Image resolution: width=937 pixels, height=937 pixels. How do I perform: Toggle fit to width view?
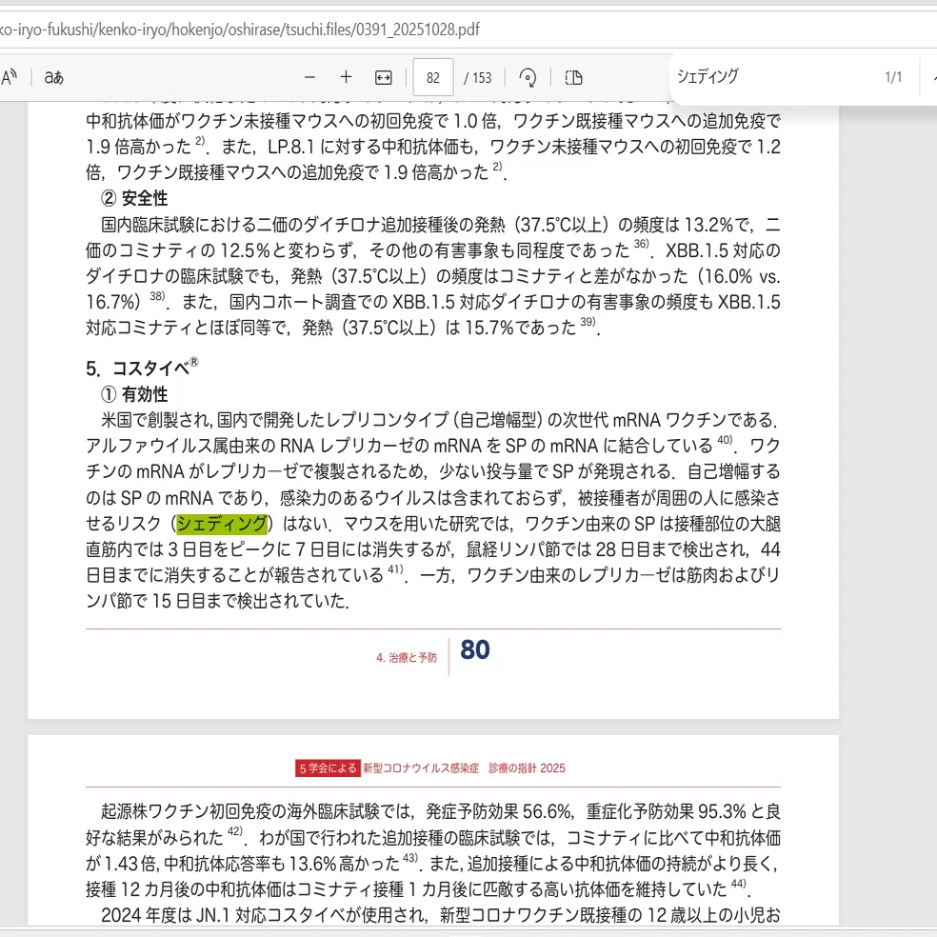[x=383, y=78]
